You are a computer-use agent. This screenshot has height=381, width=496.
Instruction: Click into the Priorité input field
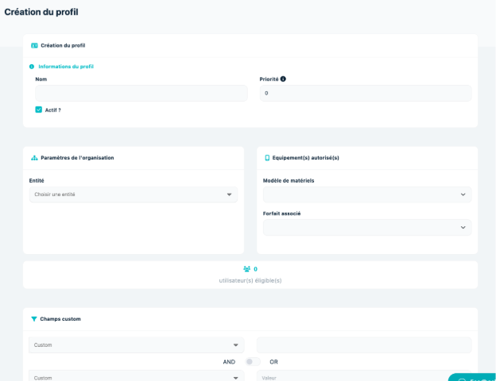[x=366, y=93]
